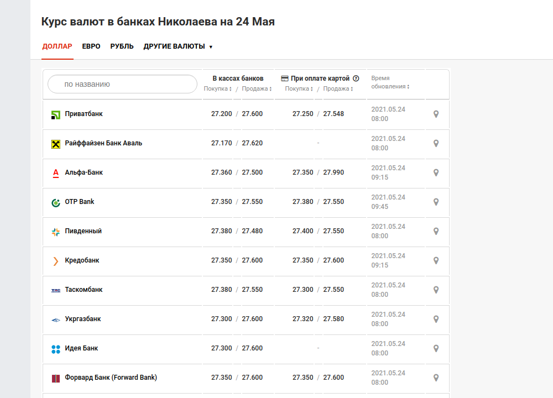The width and height of the screenshot is (553, 398).
Task: Focus the 'по названию' search field
Action: pos(122,84)
